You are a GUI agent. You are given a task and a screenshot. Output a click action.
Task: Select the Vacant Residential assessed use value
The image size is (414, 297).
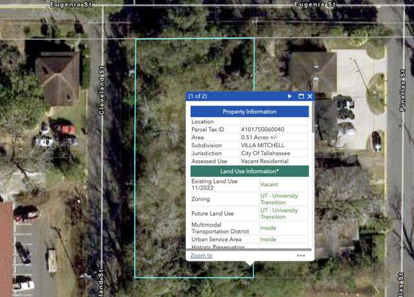[x=265, y=161]
